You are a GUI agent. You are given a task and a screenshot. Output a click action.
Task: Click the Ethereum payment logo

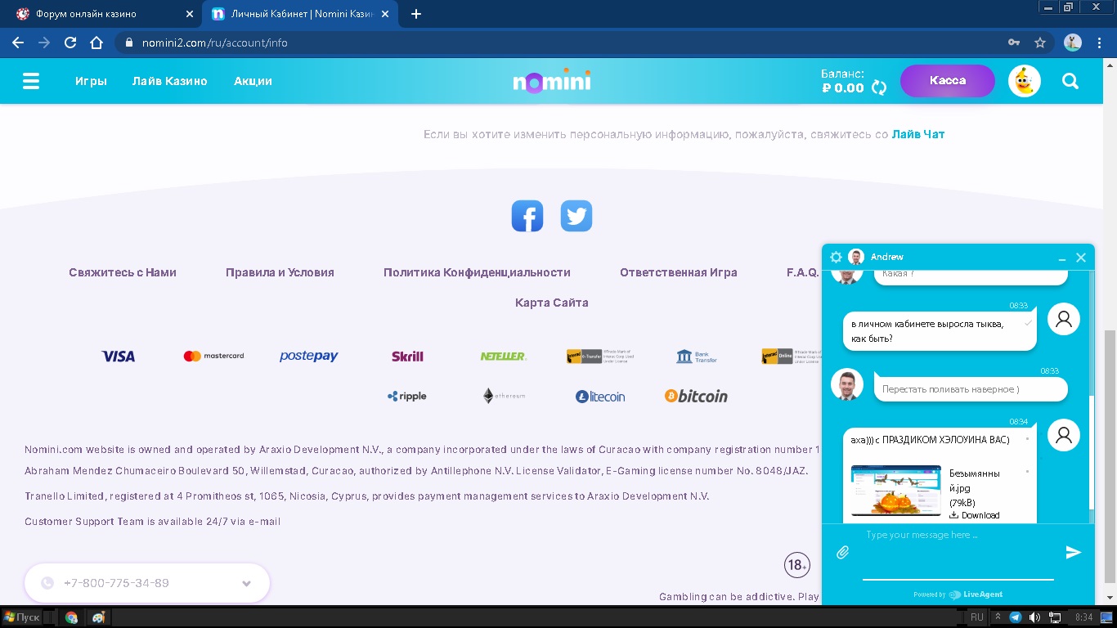504,396
